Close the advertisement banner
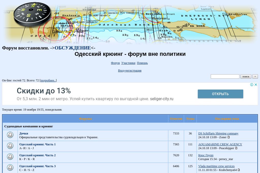 point(256,85)
